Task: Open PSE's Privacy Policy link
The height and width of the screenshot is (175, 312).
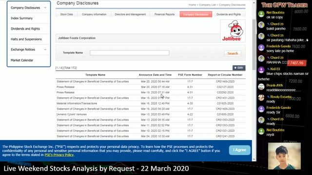Action: point(59,155)
